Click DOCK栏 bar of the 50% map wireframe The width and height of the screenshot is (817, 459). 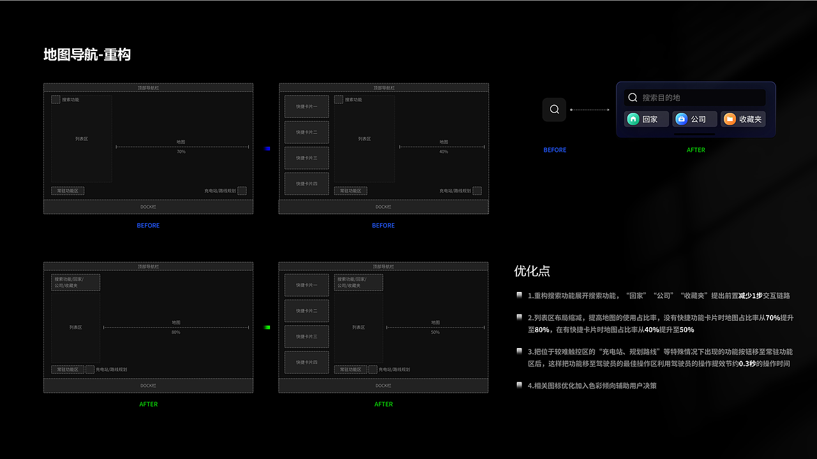click(x=384, y=385)
